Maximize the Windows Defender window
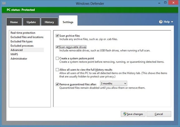180x127 pixels. click(x=165, y=3)
